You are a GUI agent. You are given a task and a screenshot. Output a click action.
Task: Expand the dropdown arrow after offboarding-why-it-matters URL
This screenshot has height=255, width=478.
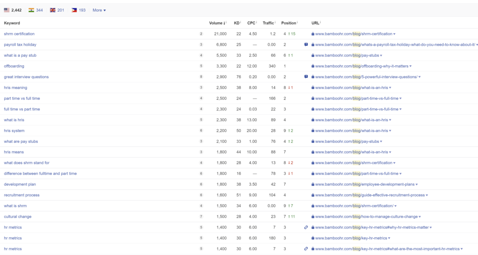coord(410,66)
